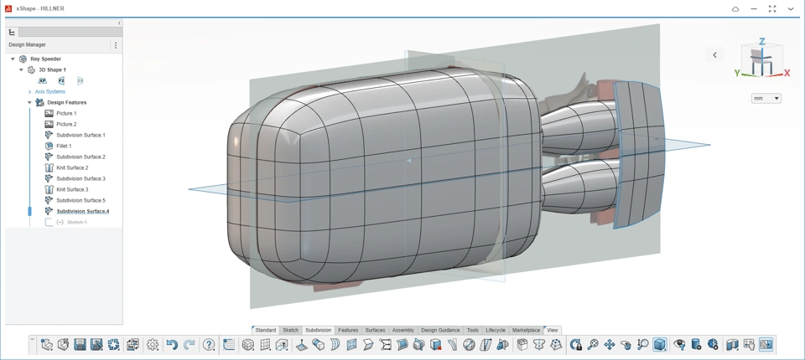Screen dimensions: 805x360
Task: Click the blue rollback bar marker in tree
Action: click(x=30, y=211)
